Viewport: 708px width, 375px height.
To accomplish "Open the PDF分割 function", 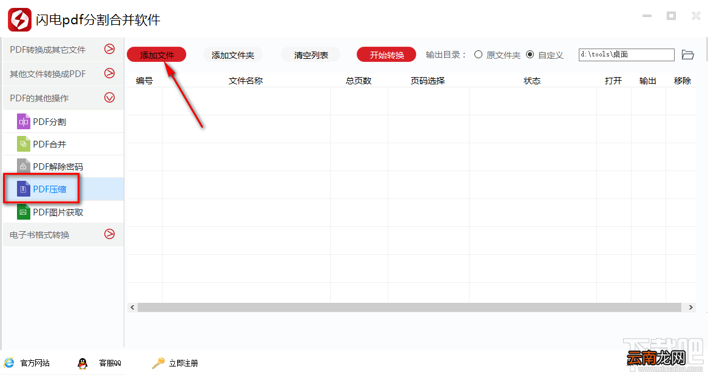I will tap(63, 121).
